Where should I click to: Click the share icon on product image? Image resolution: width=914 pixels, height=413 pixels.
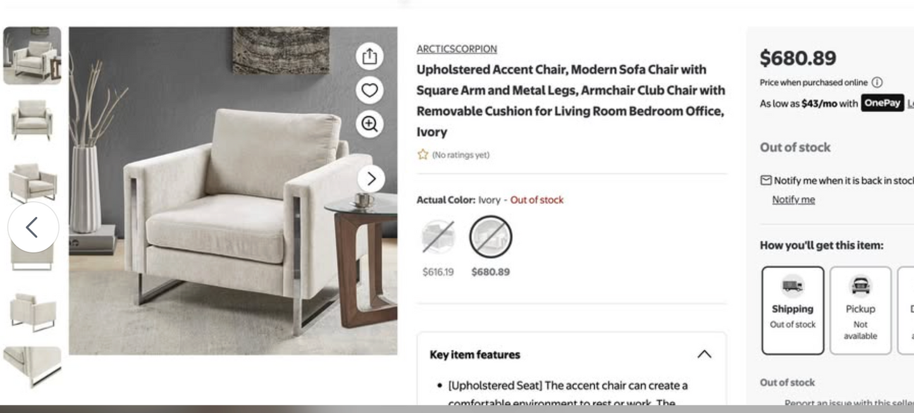[369, 57]
